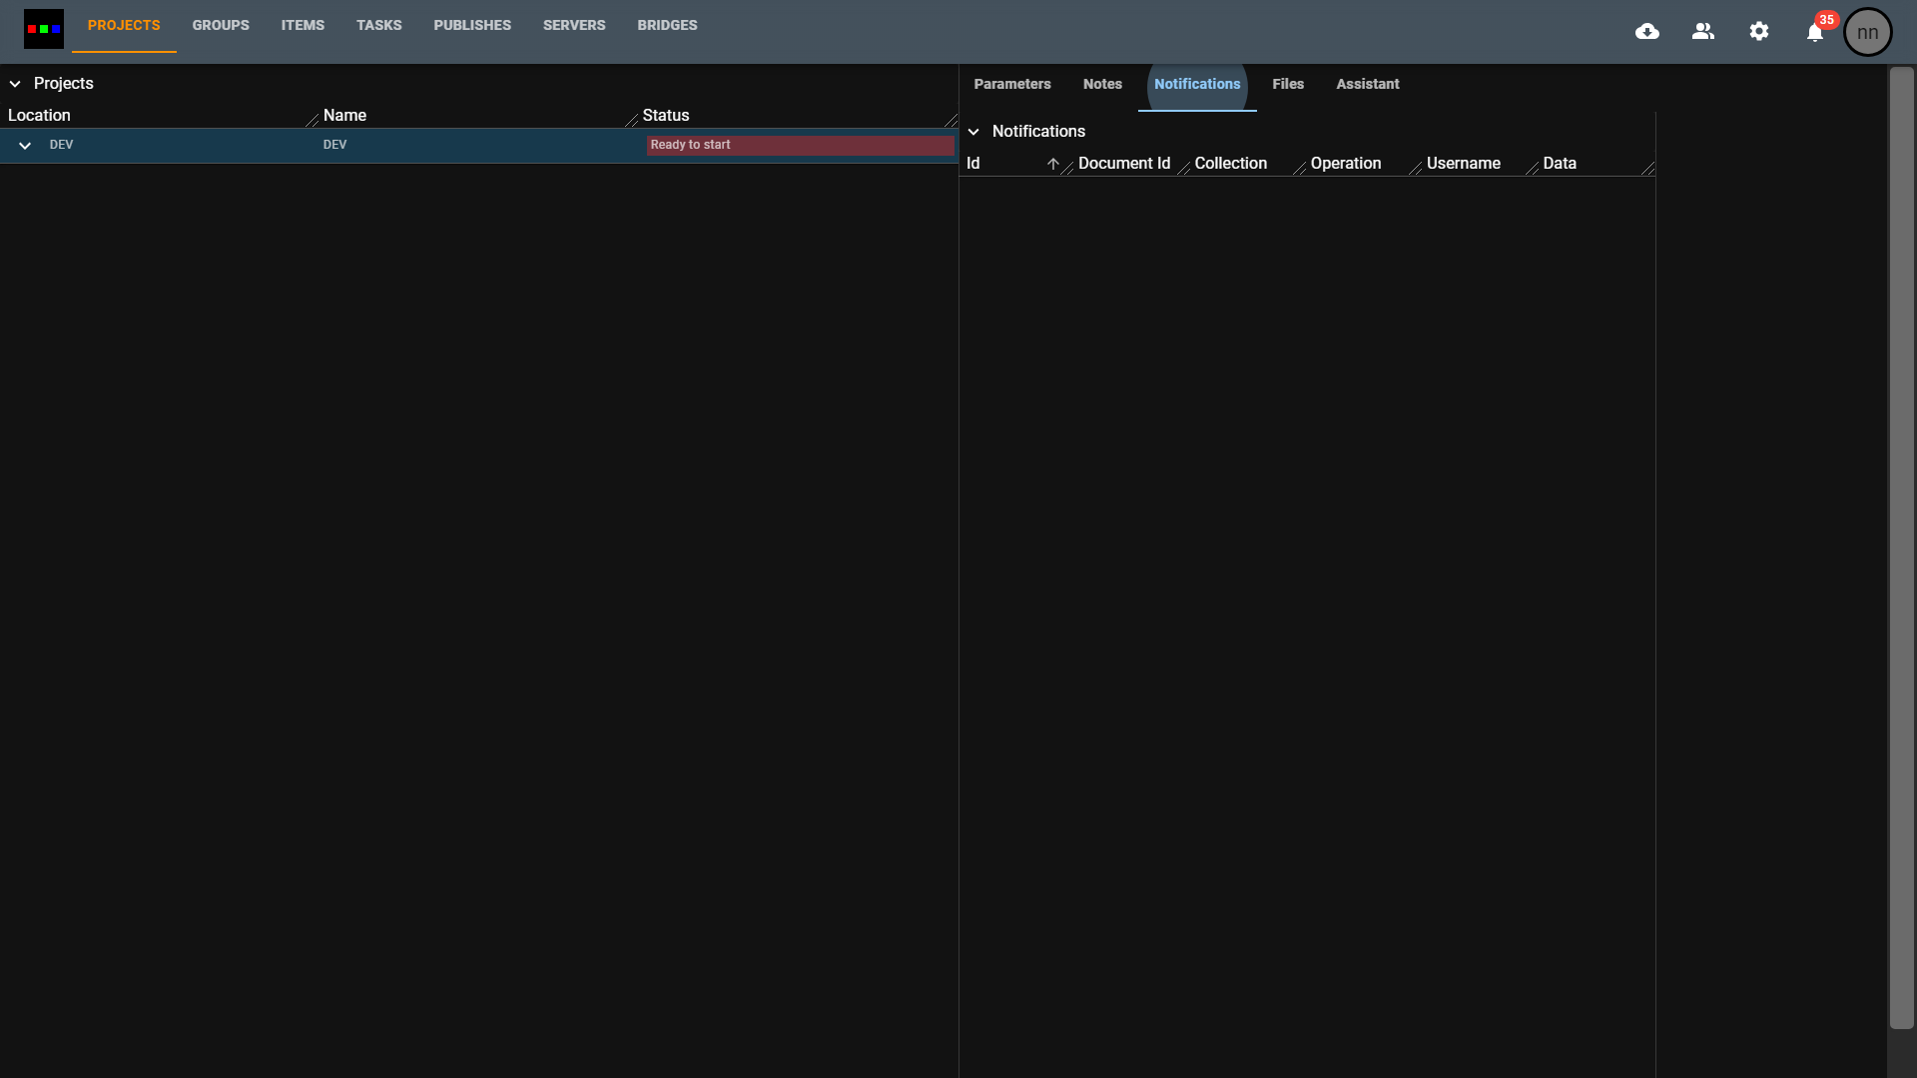Viewport: 1917px width, 1078px height.
Task: Click the vertical scrollbar on the right
Action: (1901, 547)
